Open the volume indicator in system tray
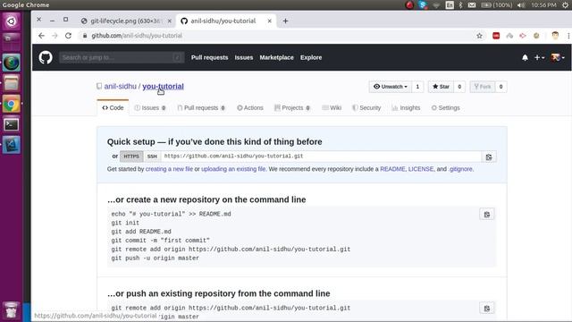Image resolution: width=572 pixels, height=322 pixels. click(521, 5)
